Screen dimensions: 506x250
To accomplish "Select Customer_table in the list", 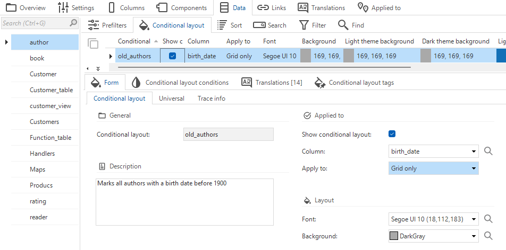I will point(45,90).
